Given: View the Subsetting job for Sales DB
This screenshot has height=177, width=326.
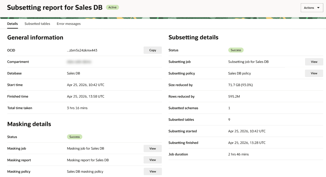Looking at the screenshot, I should [x=314, y=62].
